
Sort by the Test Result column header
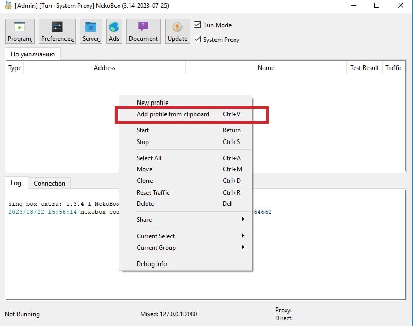(x=364, y=68)
